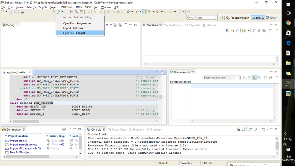Image resolution: width=295 pixels, height=166 pixels.
Task: Click New MCU project link
Action: point(20,152)
